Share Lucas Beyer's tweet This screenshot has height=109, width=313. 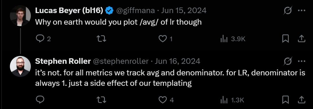[x=301, y=39]
